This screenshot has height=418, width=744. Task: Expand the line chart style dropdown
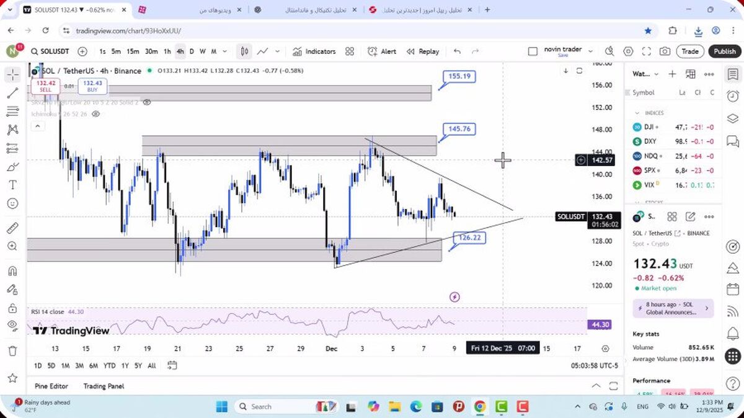tap(278, 51)
